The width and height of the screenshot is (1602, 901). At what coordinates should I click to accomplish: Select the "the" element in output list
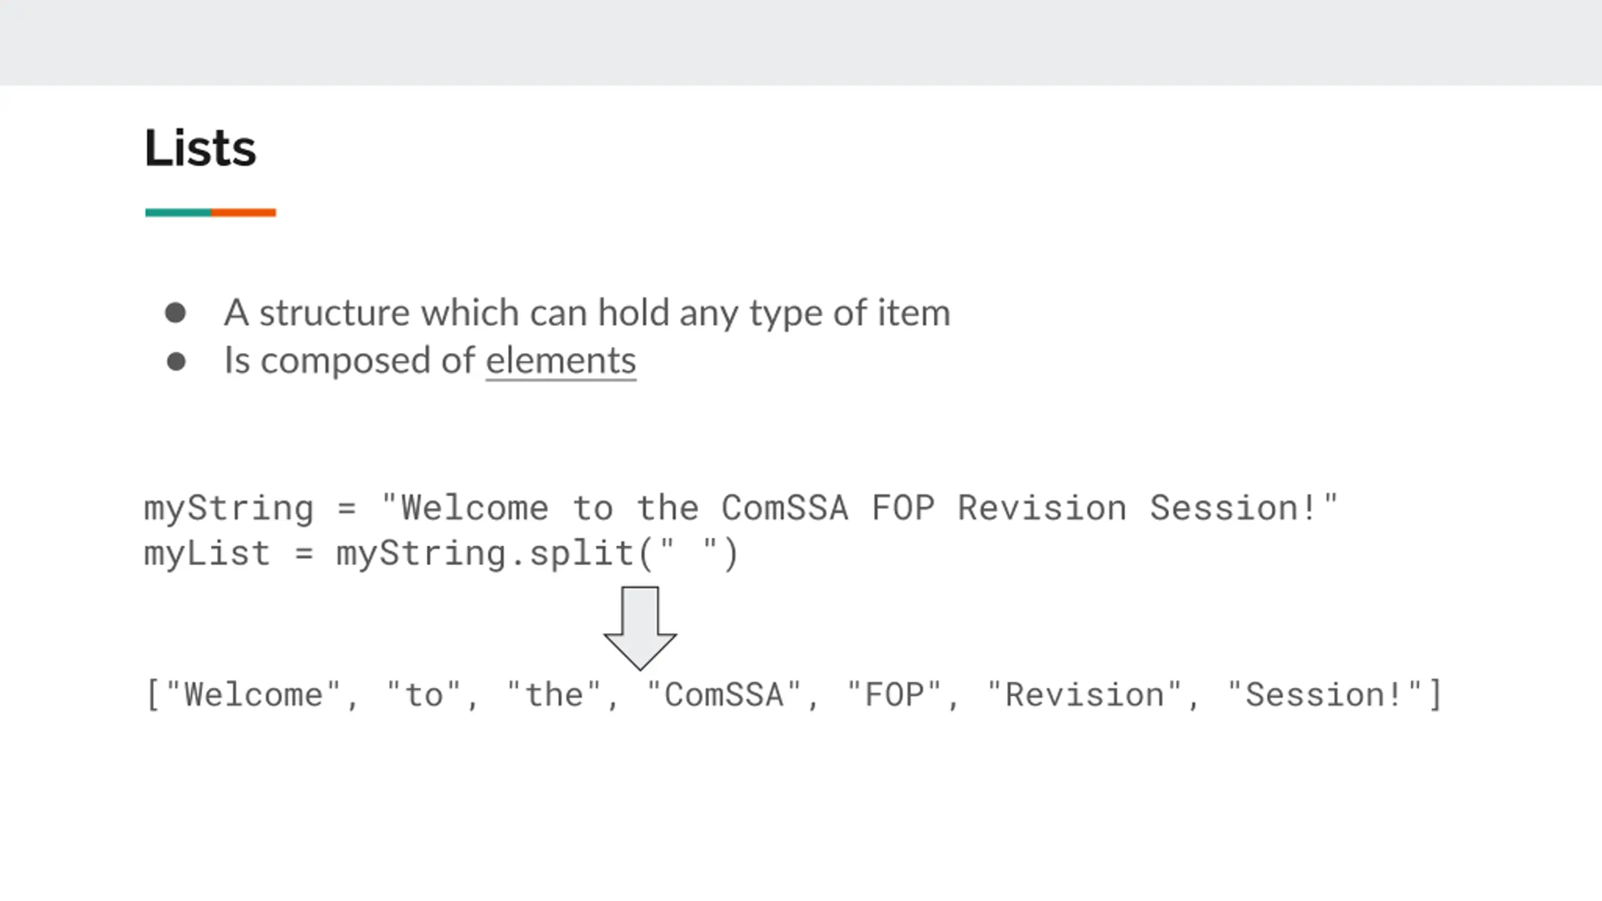(554, 695)
